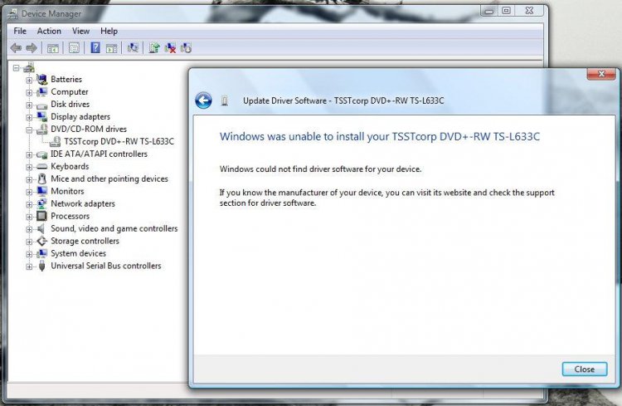The image size is (622, 406).
Task: Click the Disable device toolbar icon
Action: pyautogui.click(x=186, y=48)
